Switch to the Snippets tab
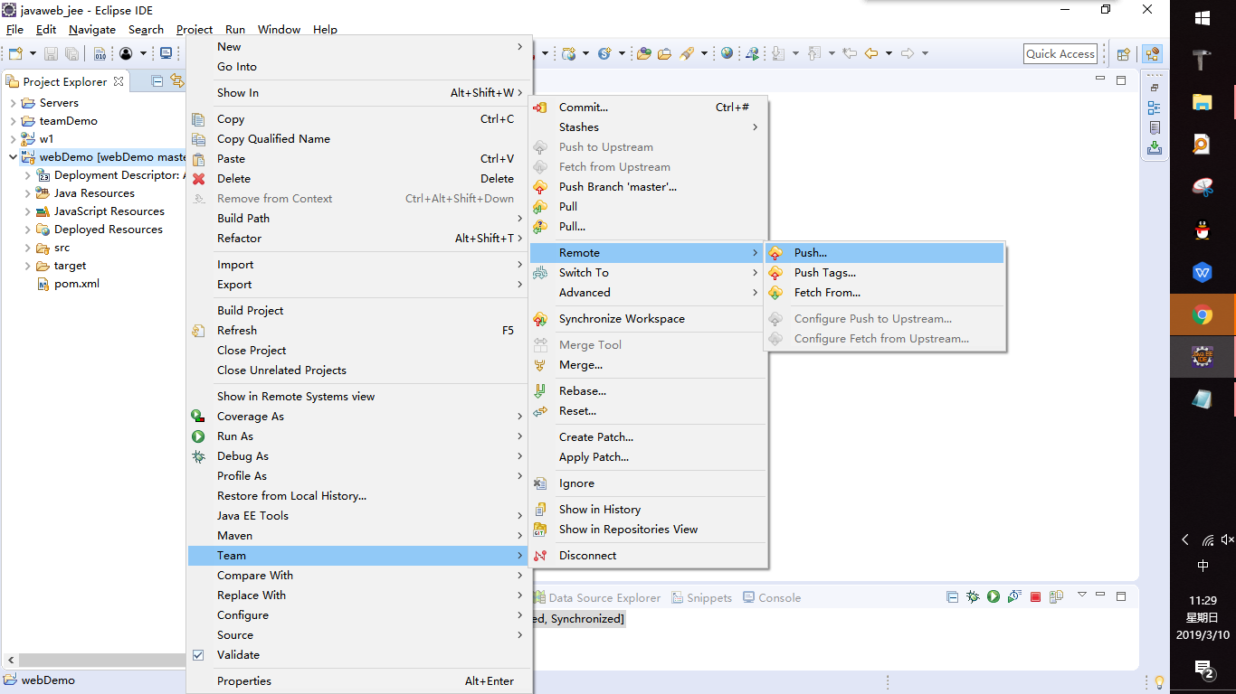 [x=700, y=597]
